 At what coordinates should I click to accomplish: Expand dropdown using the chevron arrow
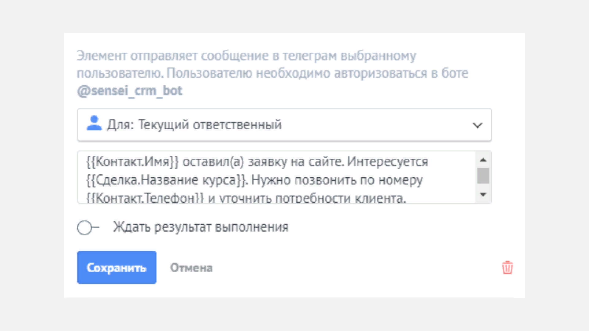pos(477,125)
